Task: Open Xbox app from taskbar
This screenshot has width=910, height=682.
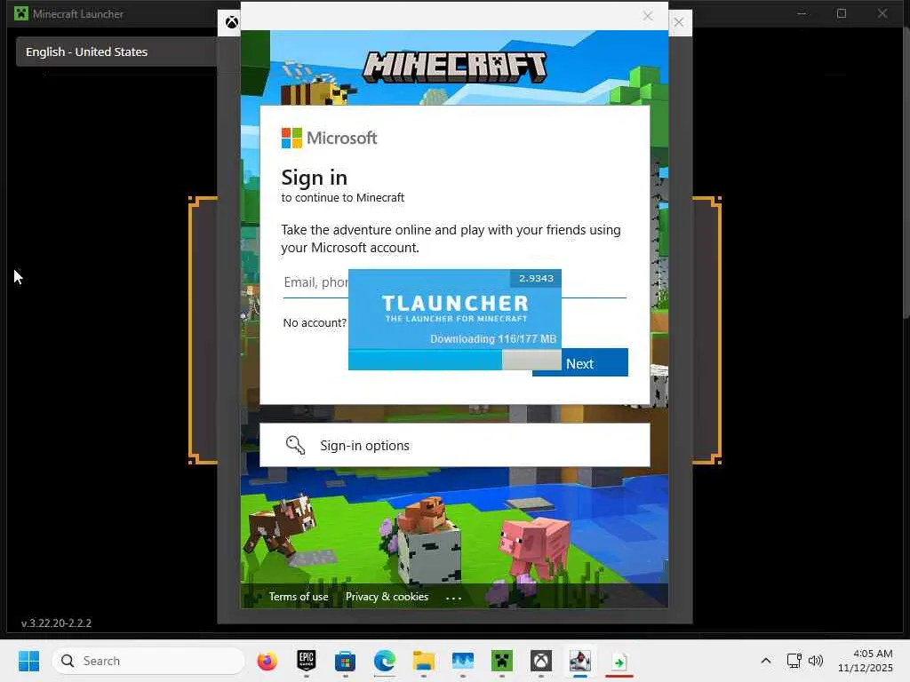Action: 541,661
